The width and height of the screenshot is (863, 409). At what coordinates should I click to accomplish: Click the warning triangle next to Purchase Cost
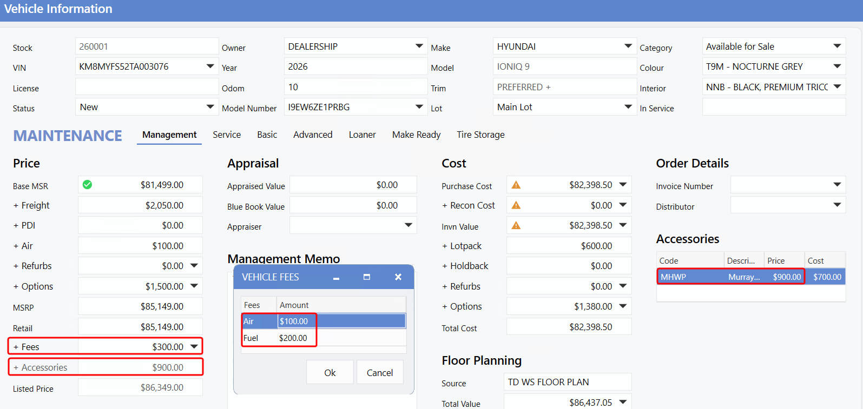[x=516, y=185]
